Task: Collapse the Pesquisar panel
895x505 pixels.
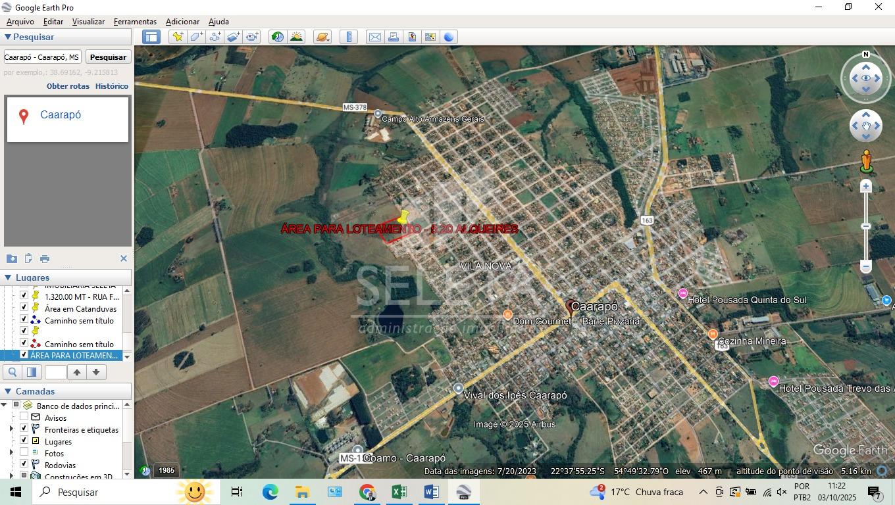Action: pyautogui.click(x=8, y=37)
